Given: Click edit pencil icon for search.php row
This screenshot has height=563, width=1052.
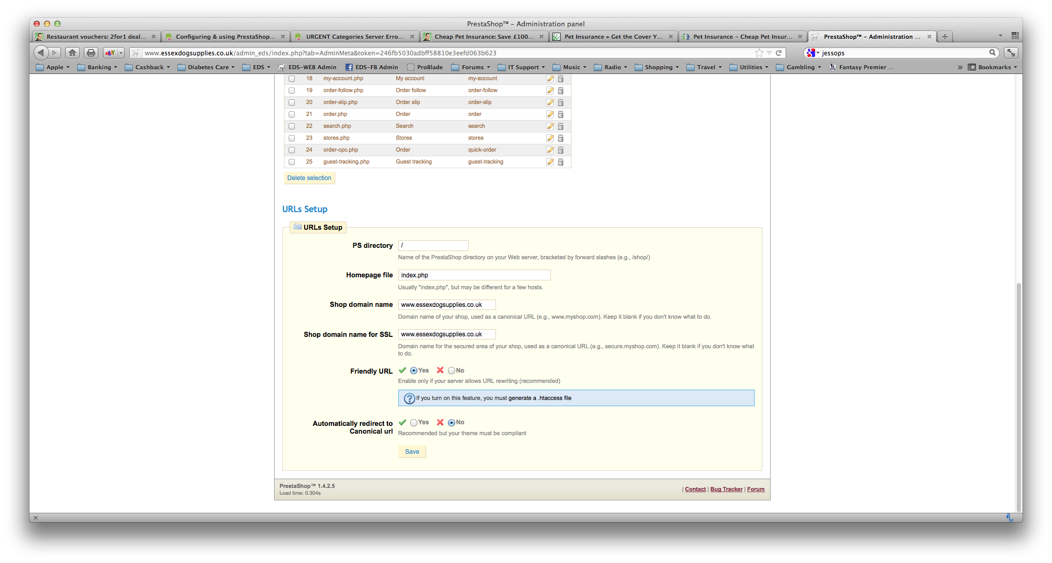Looking at the screenshot, I should point(550,126).
